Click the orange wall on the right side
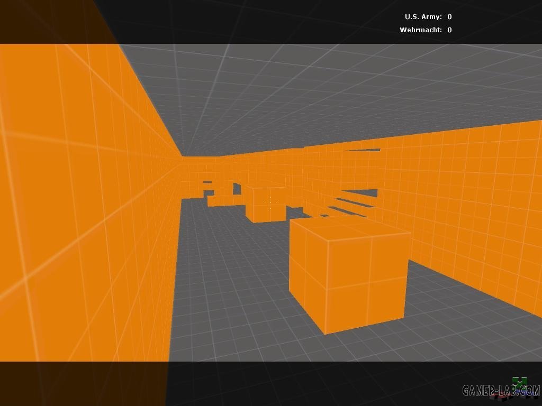The image size is (542, 406). pyautogui.click(x=476, y=211)
